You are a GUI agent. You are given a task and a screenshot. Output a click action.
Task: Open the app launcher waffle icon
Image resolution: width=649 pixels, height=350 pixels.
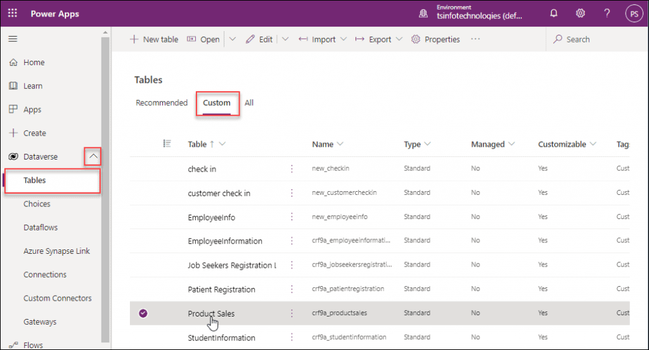pos(13,13)
